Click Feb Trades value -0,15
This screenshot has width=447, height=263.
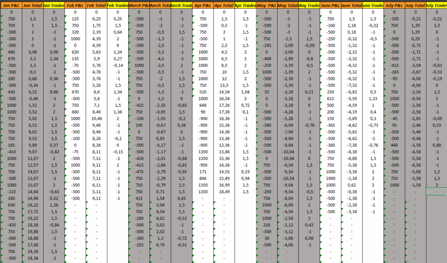coord(118,152)
